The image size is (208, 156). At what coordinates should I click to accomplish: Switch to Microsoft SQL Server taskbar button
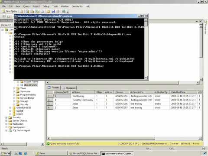click(x=84, y=153)
